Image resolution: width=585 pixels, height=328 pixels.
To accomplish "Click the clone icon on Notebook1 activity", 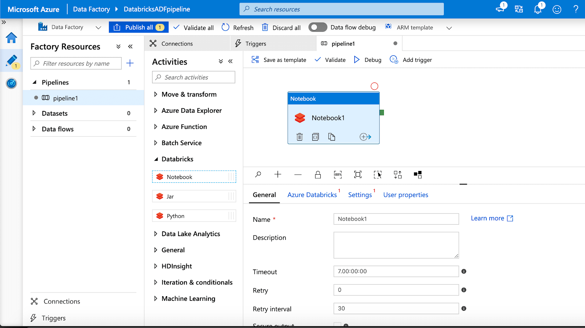I will coord(332,137).
